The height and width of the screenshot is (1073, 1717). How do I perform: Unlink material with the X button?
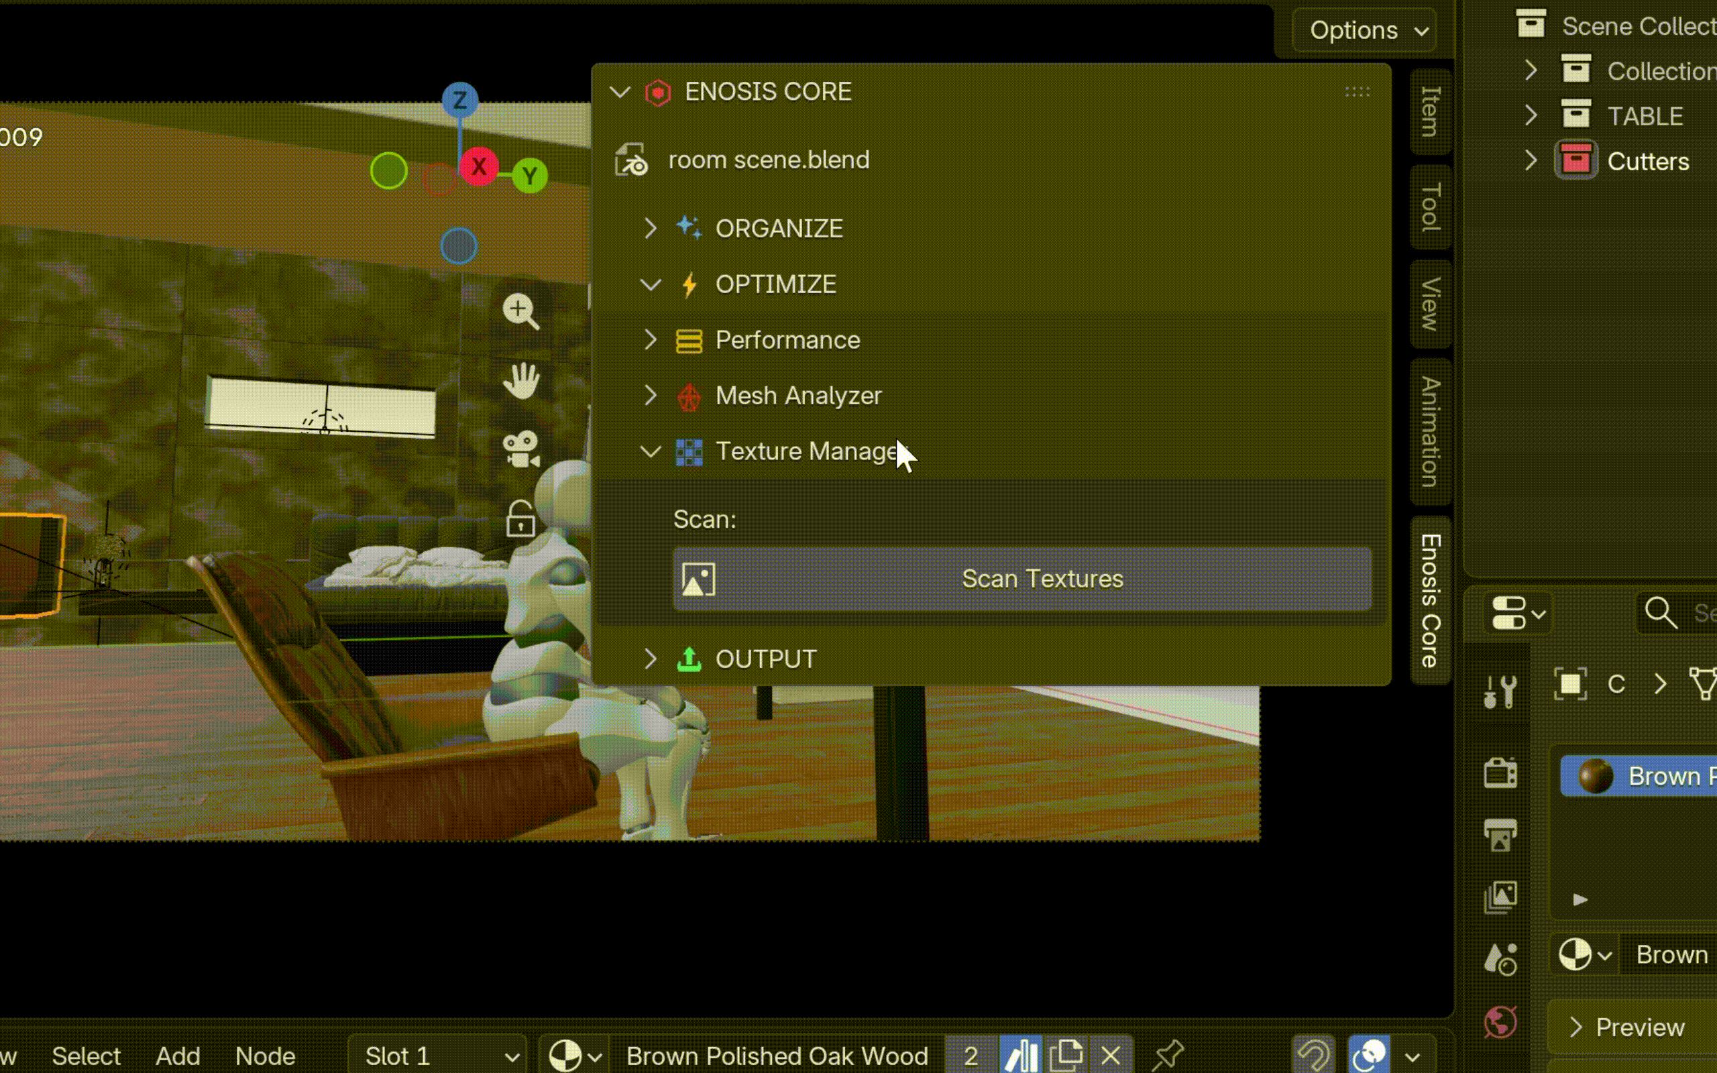[1111, 1056]
